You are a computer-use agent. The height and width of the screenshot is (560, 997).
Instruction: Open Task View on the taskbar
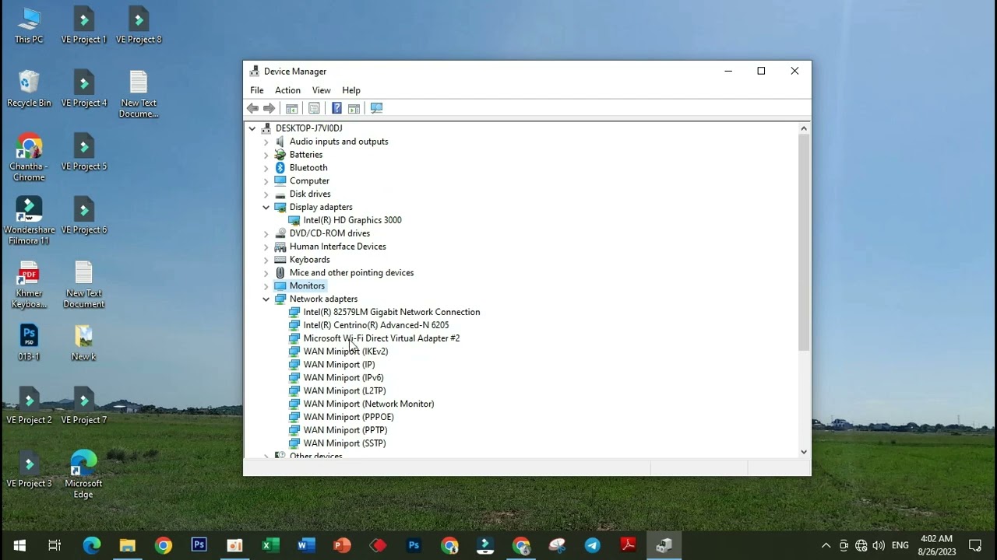[x=55, y=545]
